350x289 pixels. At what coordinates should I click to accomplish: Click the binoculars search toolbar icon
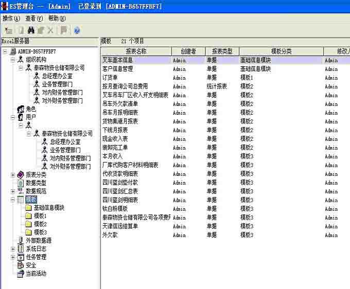pyautogui.click(x=31, y=30)
